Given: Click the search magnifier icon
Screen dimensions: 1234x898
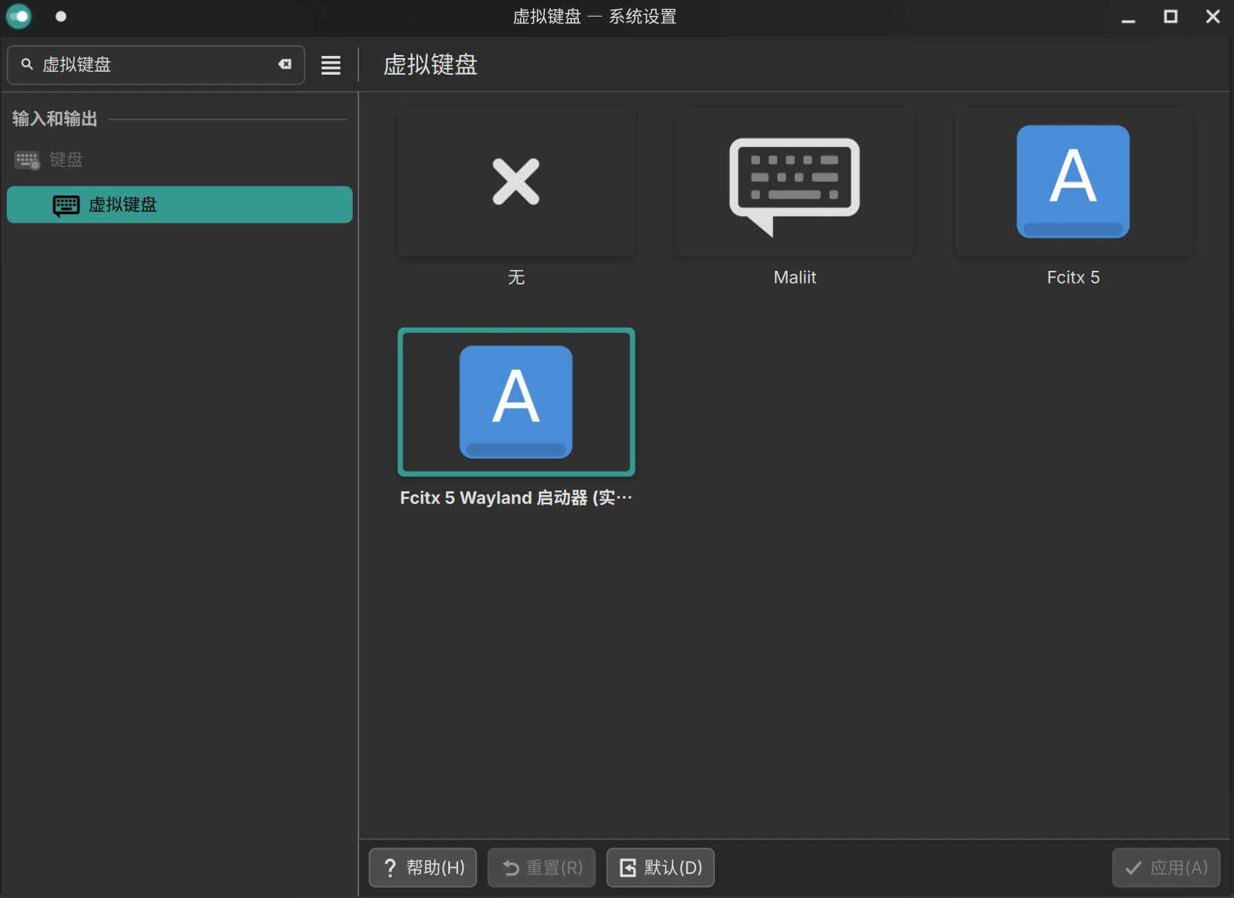Looking at the screenshot, I should (27, 64).
